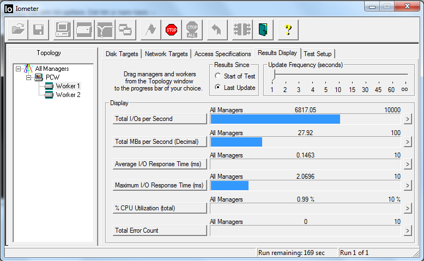Click % CPU Utilization (total) button

160,208
